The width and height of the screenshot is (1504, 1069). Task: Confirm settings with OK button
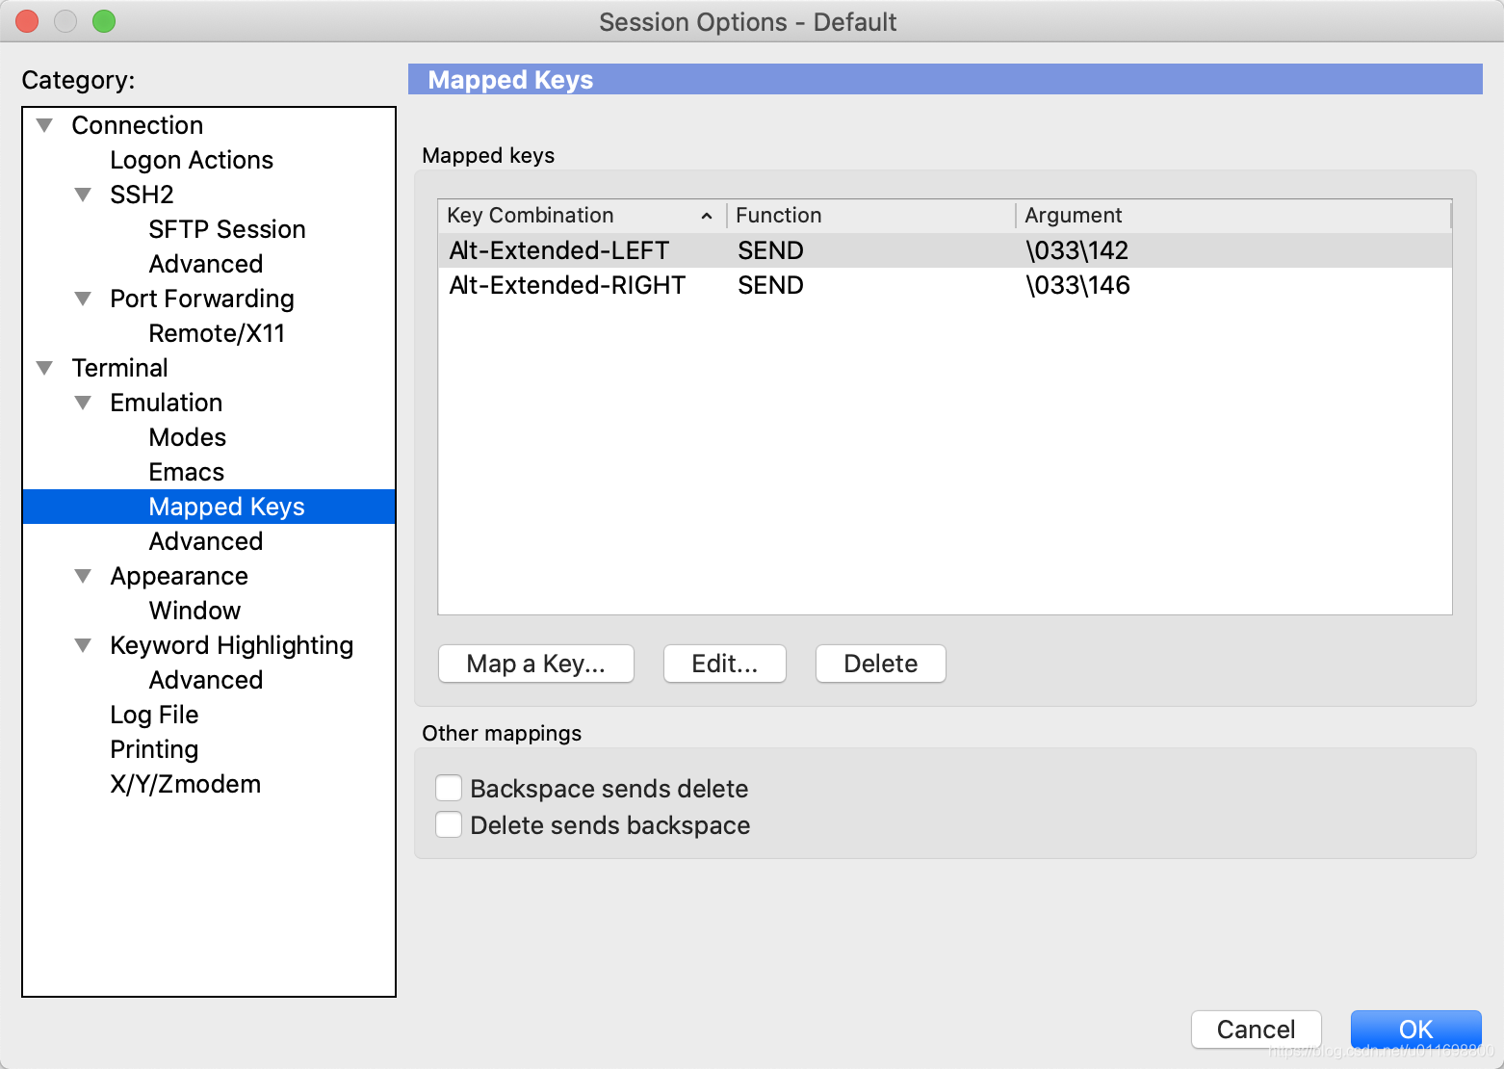point(1416,1030)
